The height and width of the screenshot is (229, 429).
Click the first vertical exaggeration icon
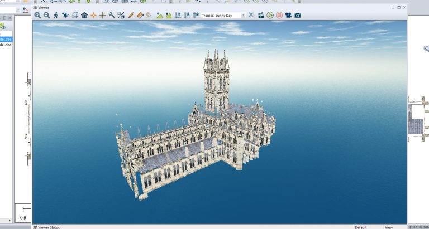pyautogui.click(x=178, y=15)
